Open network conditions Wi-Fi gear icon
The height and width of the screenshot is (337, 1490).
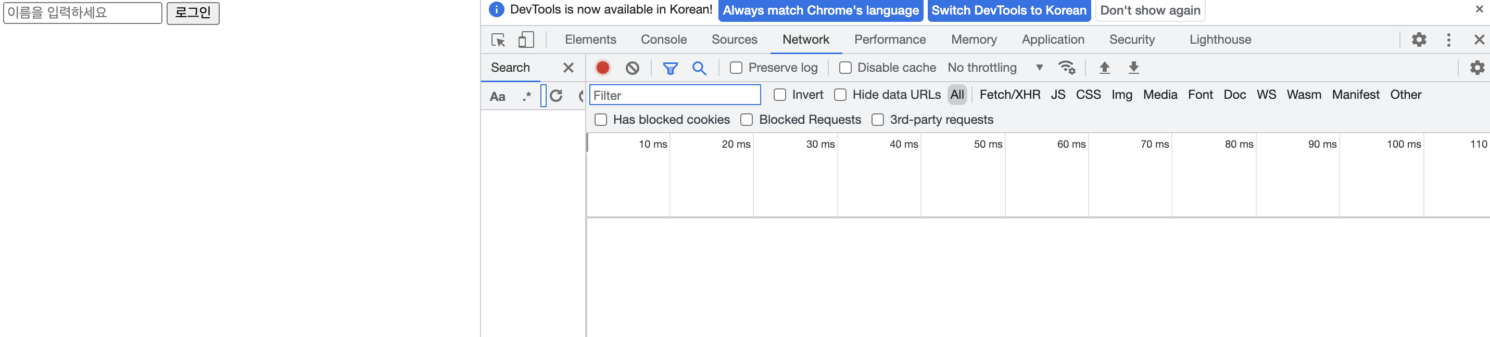click(1066, 68)
